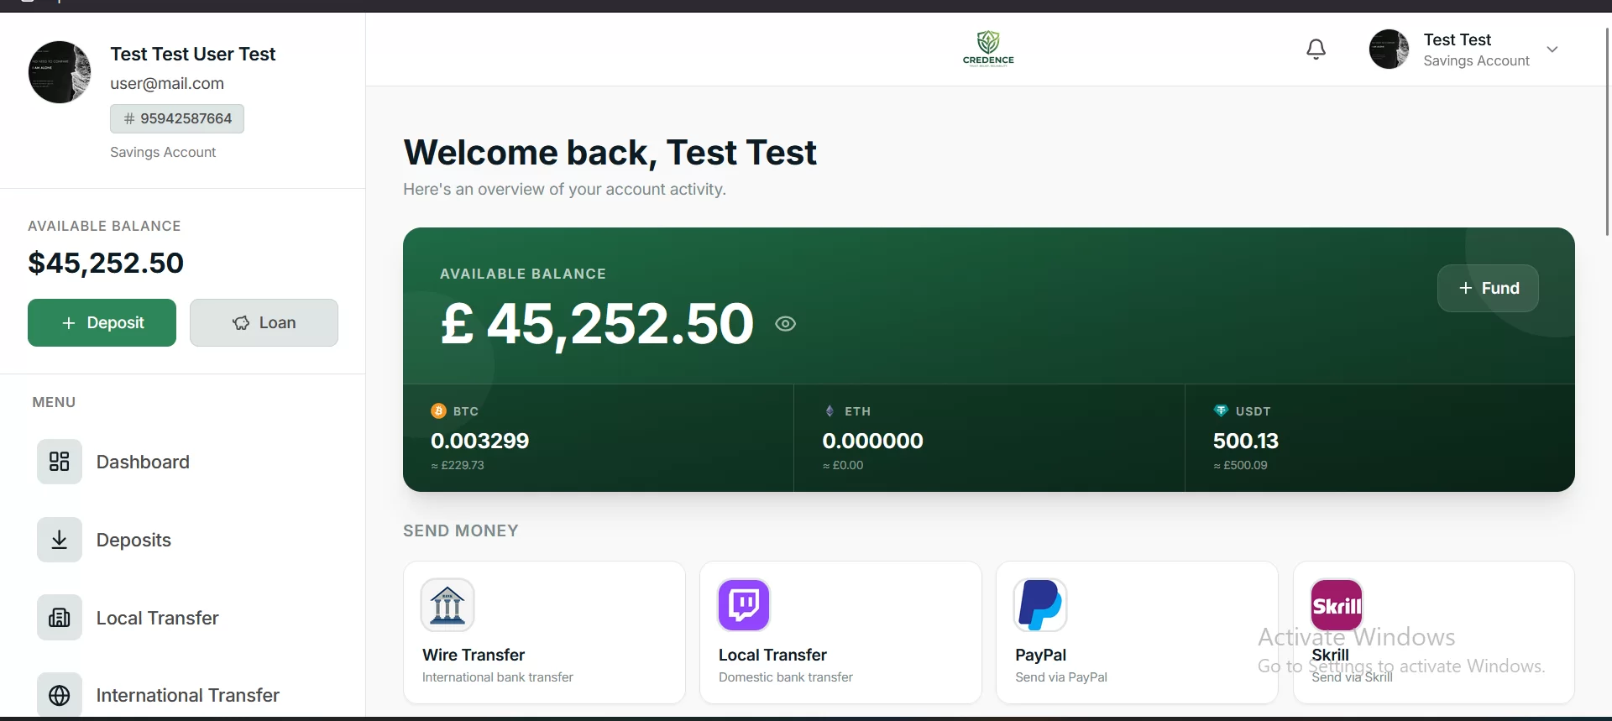Click the Wire Transfer bank icon
This screenshot has height=721, width=1612.
point(447,604)
